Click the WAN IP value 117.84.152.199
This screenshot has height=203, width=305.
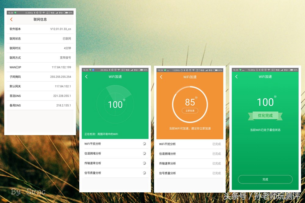tap(61, 67)
